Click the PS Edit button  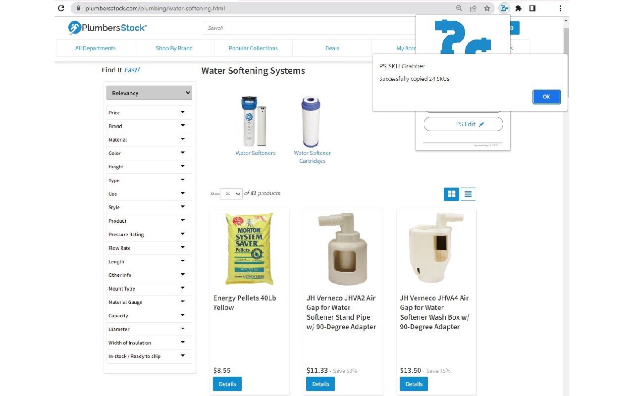point(463,124)
